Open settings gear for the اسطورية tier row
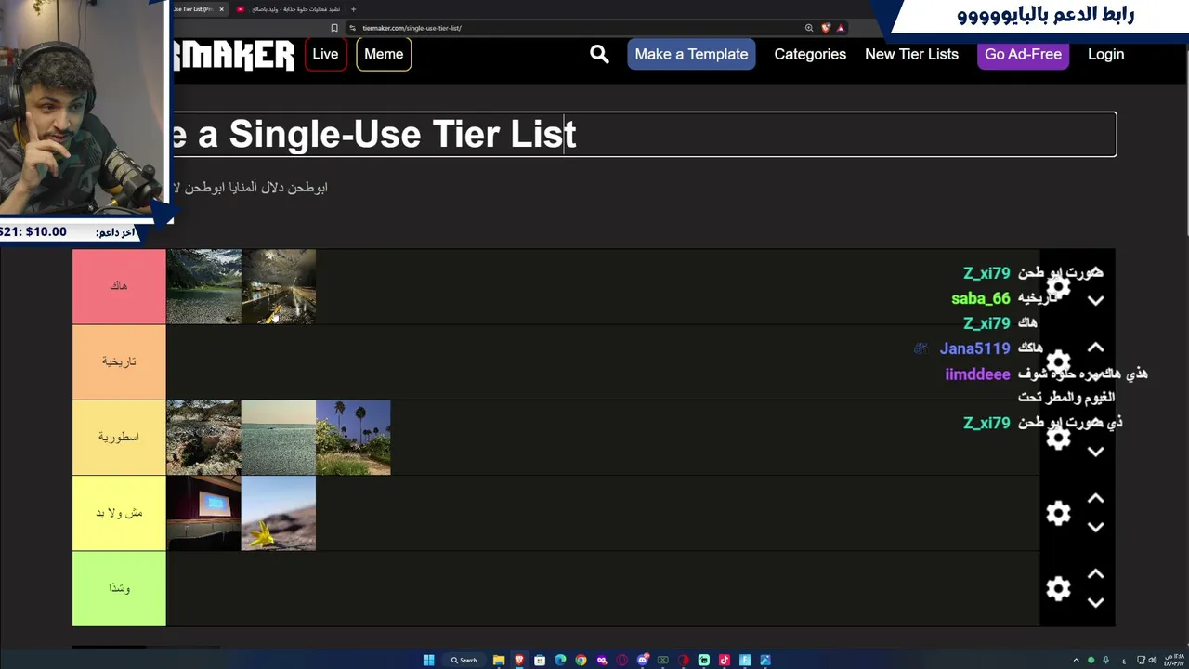1189x669 pixels. pos(1058,437)
